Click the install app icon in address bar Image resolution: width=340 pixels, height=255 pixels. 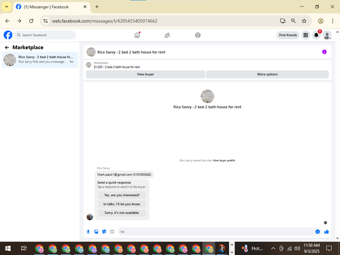click(283, 21)
